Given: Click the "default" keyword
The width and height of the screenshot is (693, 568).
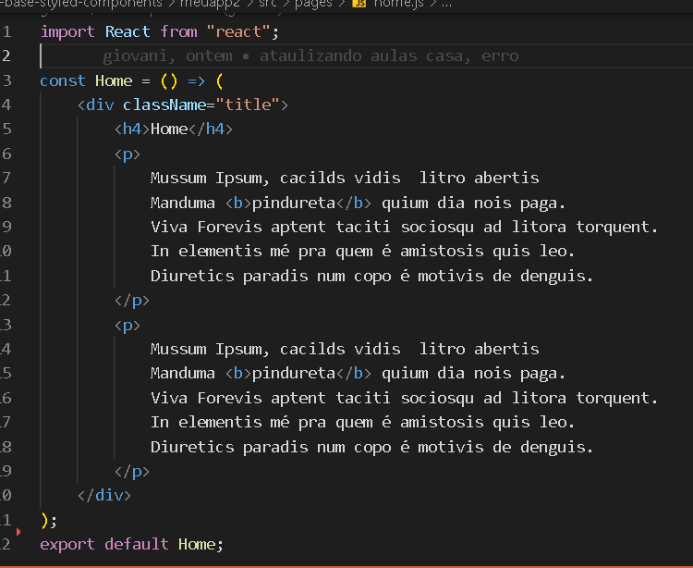Looking at the screenshot, I should (137, 544).
